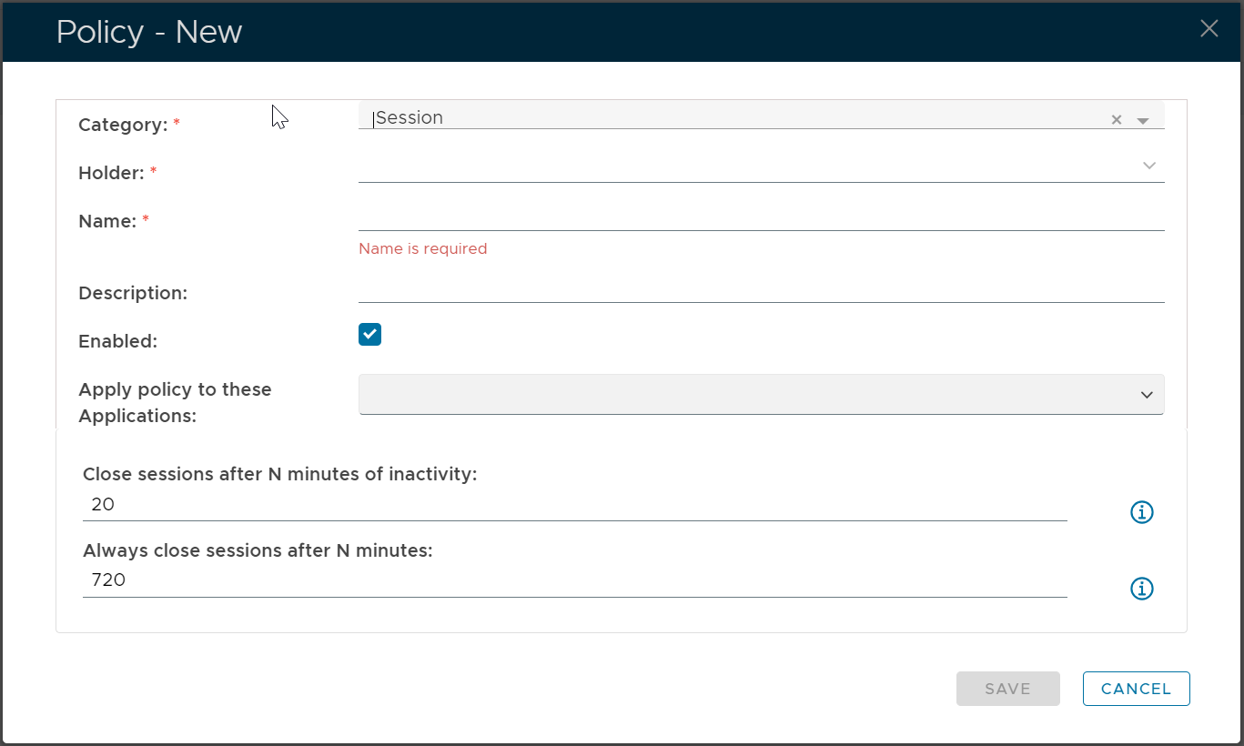This screenshot has height=746, width=1244.
Task: Focus the Name text field
Action: (760, 217)
